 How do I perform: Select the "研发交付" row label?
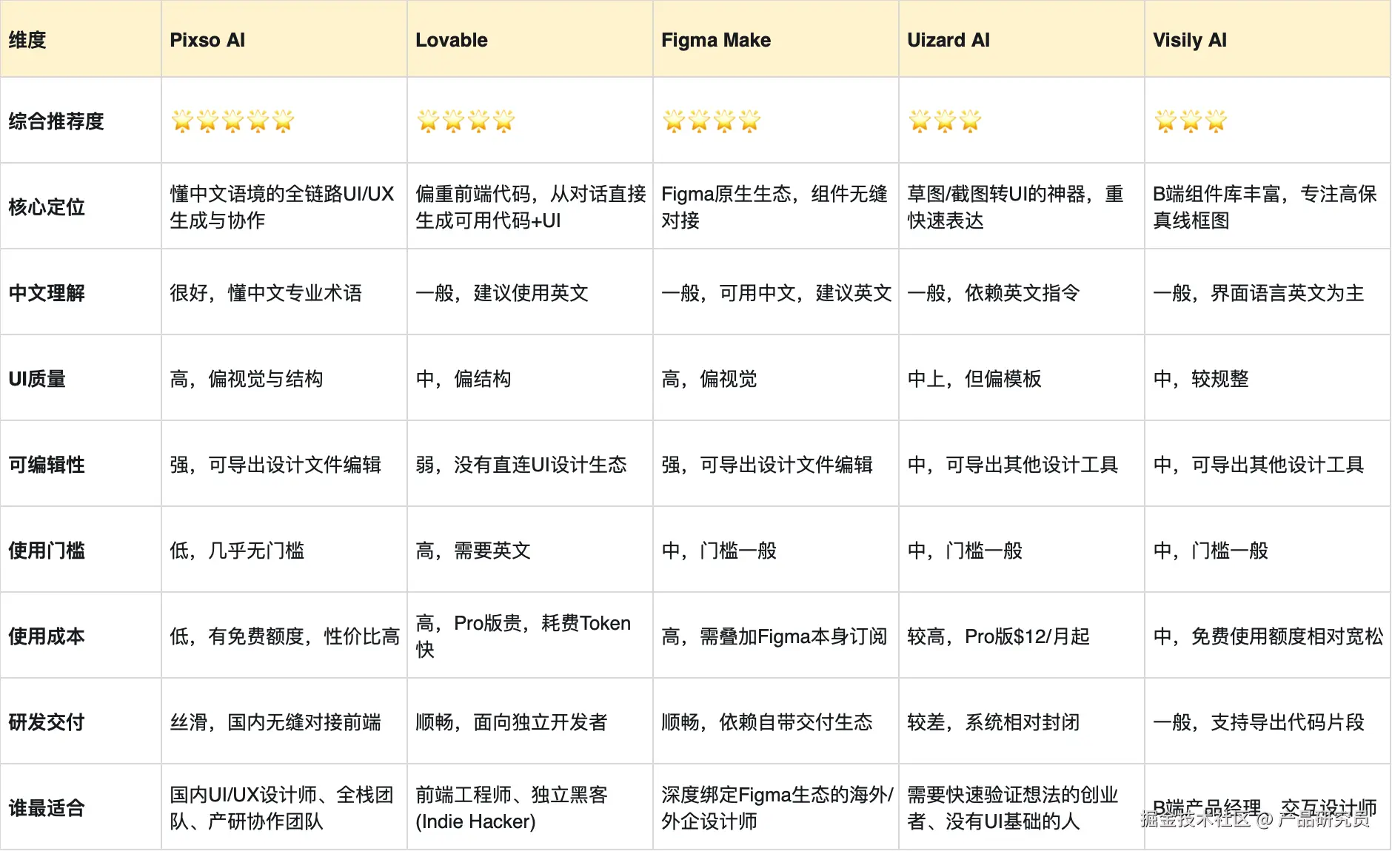(81, 721)
